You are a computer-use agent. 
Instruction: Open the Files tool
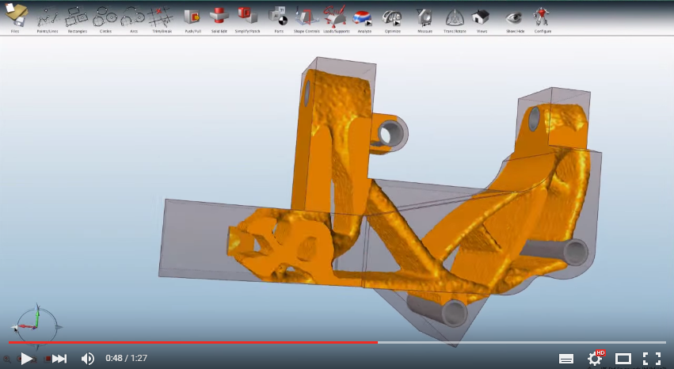16,16
